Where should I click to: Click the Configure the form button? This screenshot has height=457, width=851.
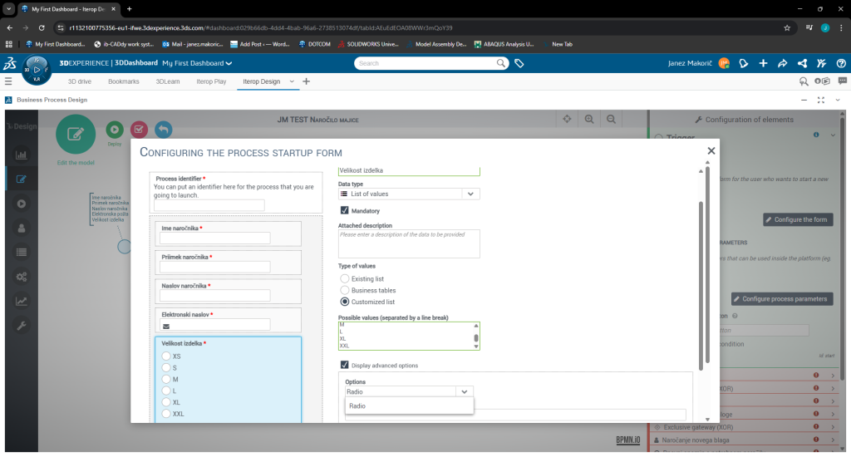pos(797,219)
